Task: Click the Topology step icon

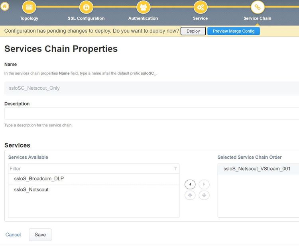Action: click(29, 7)
